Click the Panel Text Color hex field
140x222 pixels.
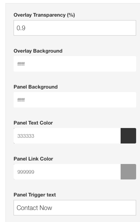pyautogui.click(x=67, y=136)
